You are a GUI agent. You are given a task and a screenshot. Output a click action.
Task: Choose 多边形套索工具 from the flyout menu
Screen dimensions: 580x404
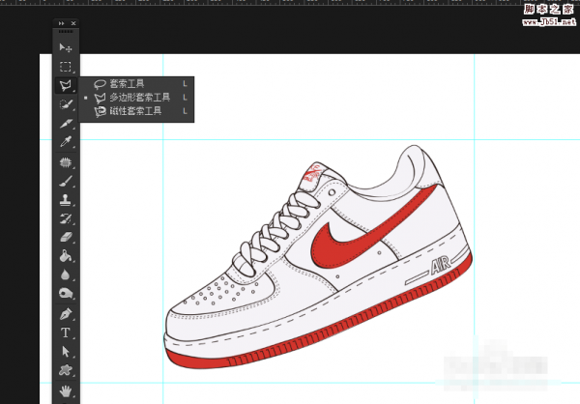click(139, 98)
